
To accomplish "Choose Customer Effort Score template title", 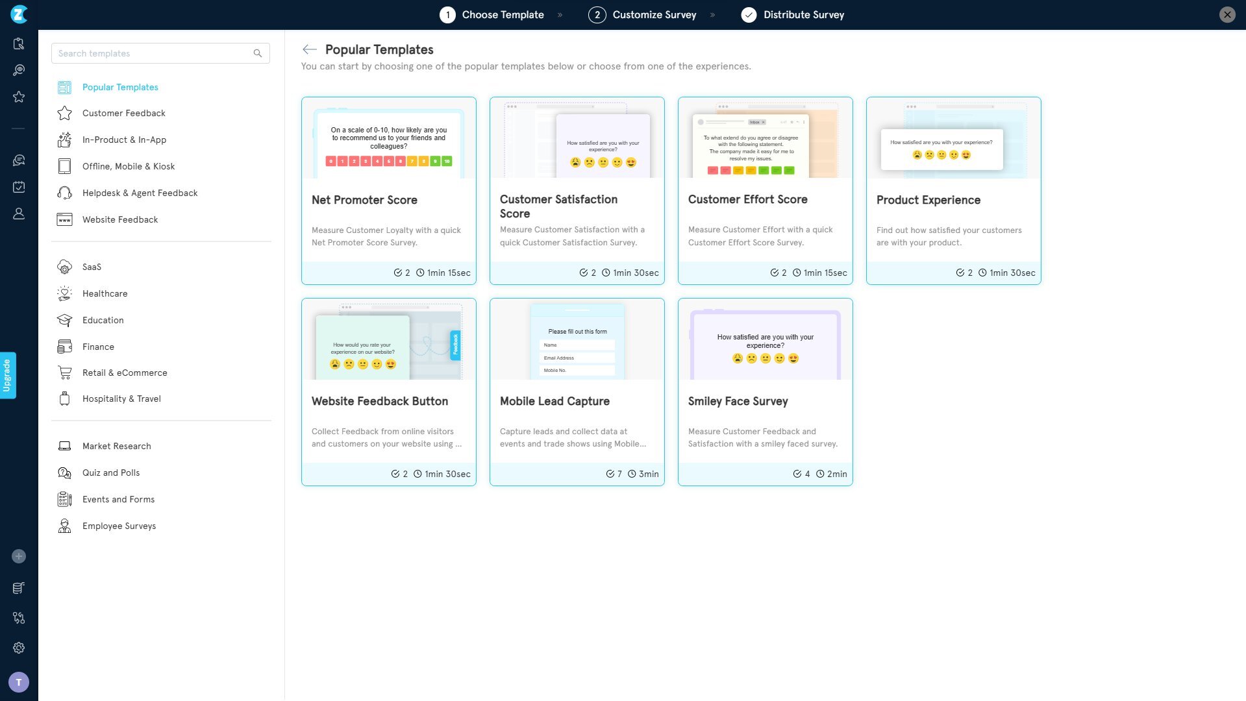I will point(748,199).
